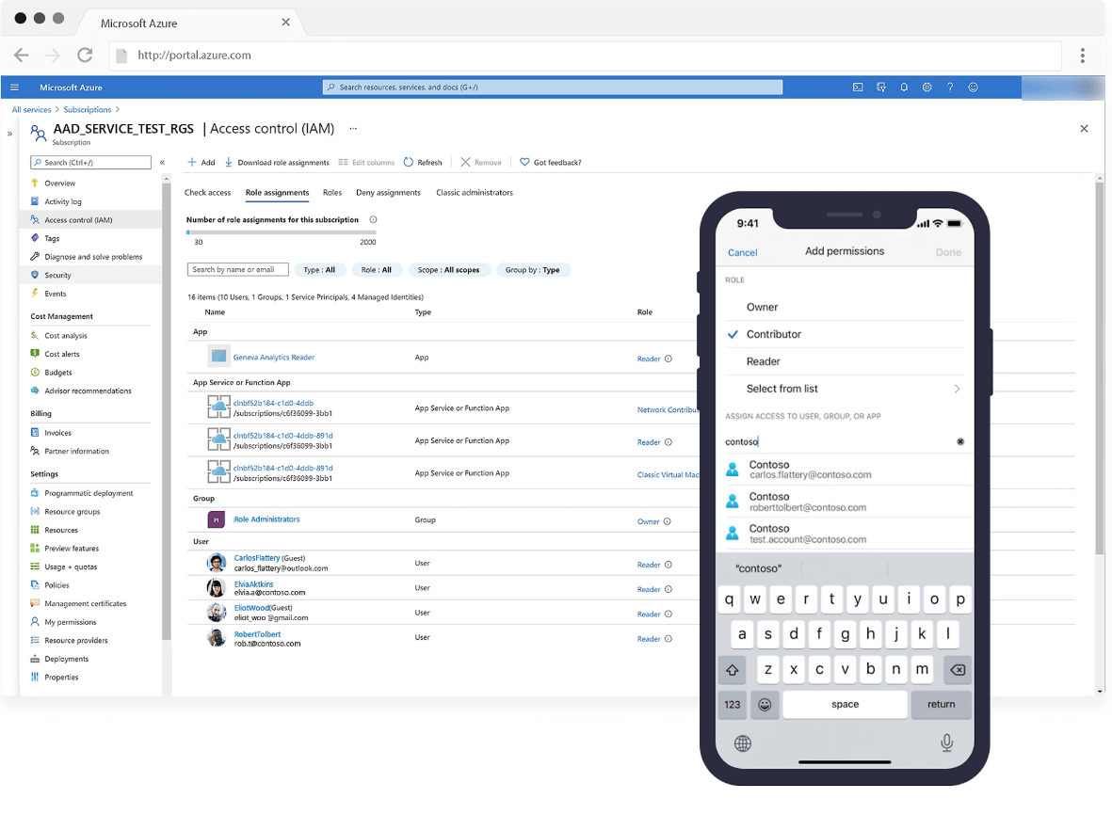
Task: Open Cloud Shell icon in top bar
Action: click(x=858, y=88)
